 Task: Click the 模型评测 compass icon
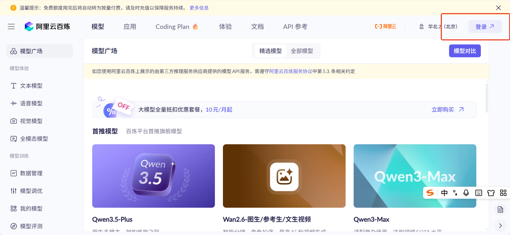point(14,226)
